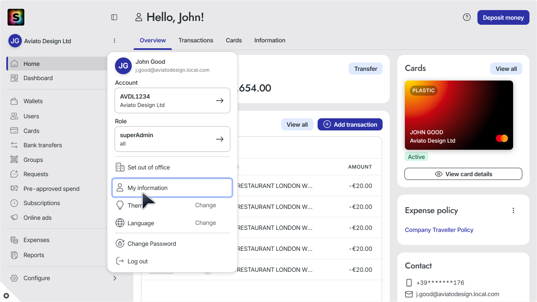Click the colorful S app logo
The width and height of the screenshot is (537, 302).
[x=16, y=17]
